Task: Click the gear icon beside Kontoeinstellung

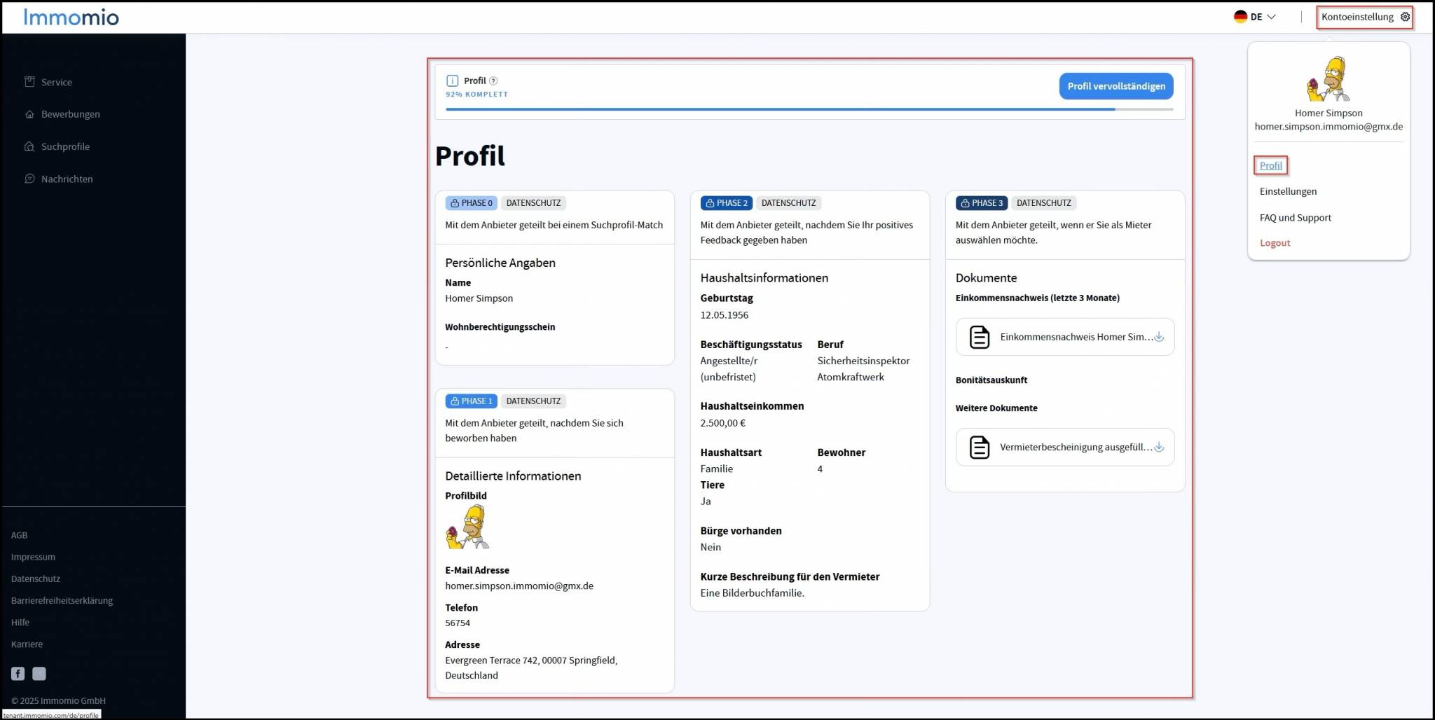Action: pos(1405,17)
